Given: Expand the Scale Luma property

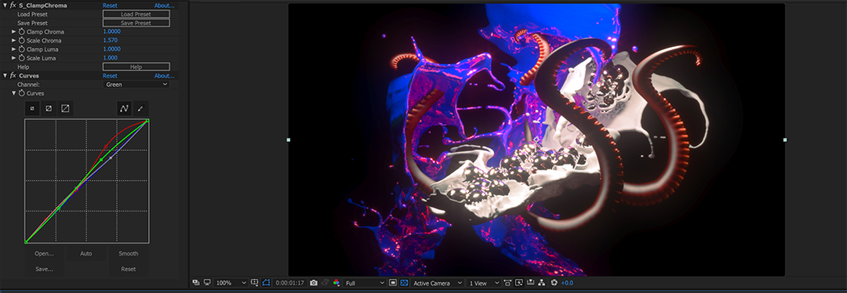Looking at the screenshot, I should pos(14,58).
